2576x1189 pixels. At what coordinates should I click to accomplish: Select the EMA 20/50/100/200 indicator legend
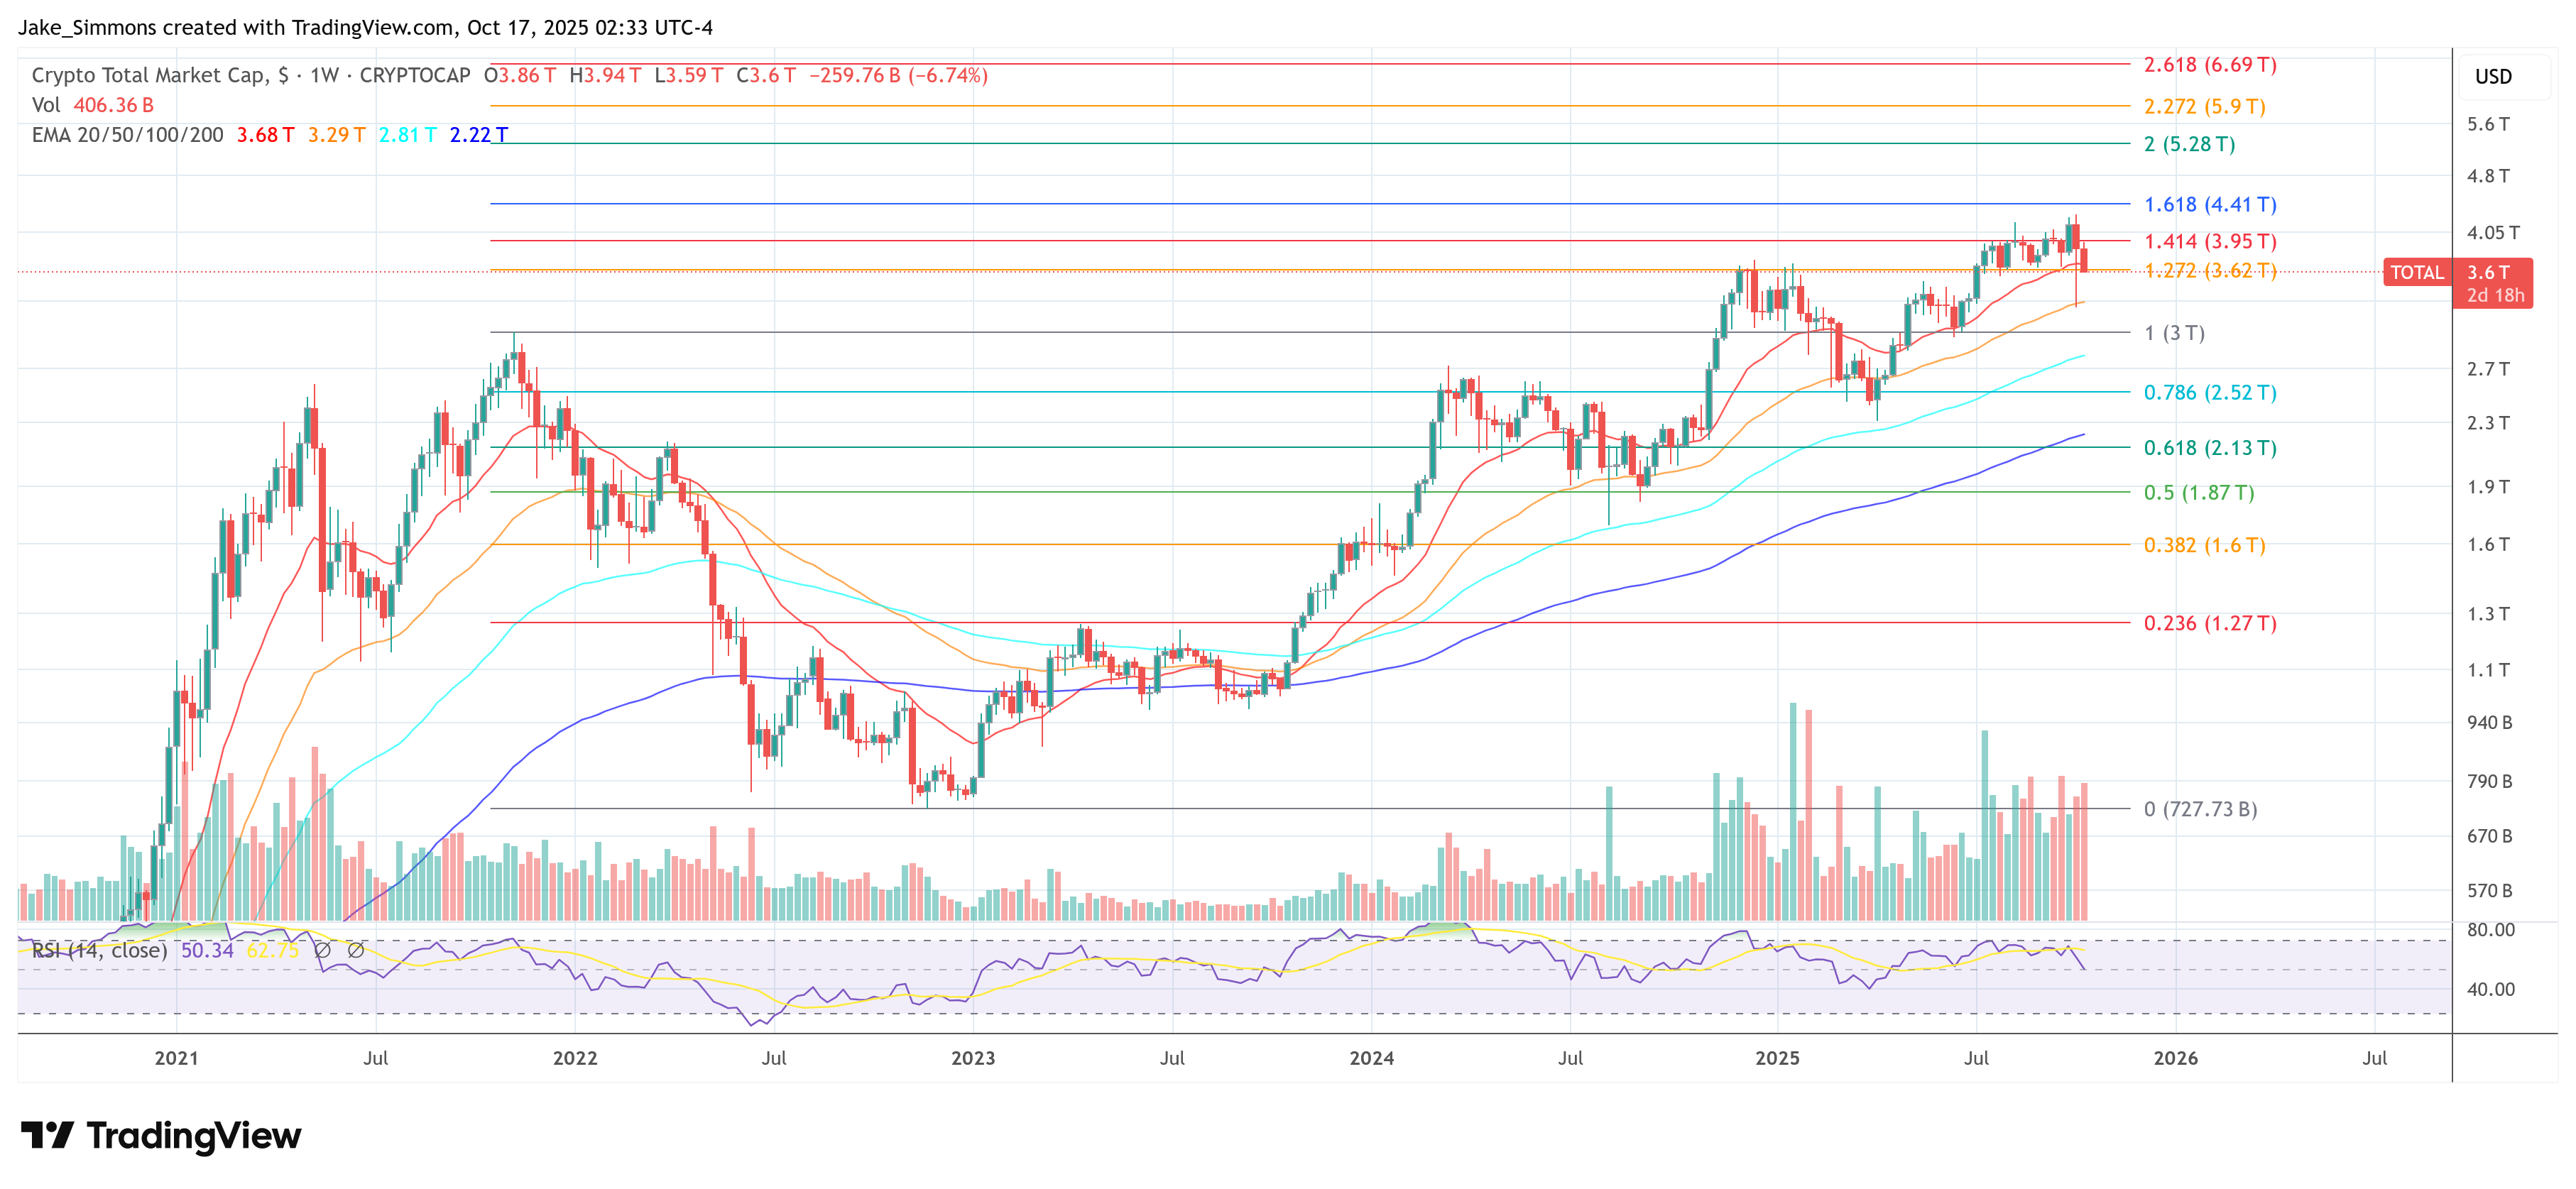click(x=127, y=135)
